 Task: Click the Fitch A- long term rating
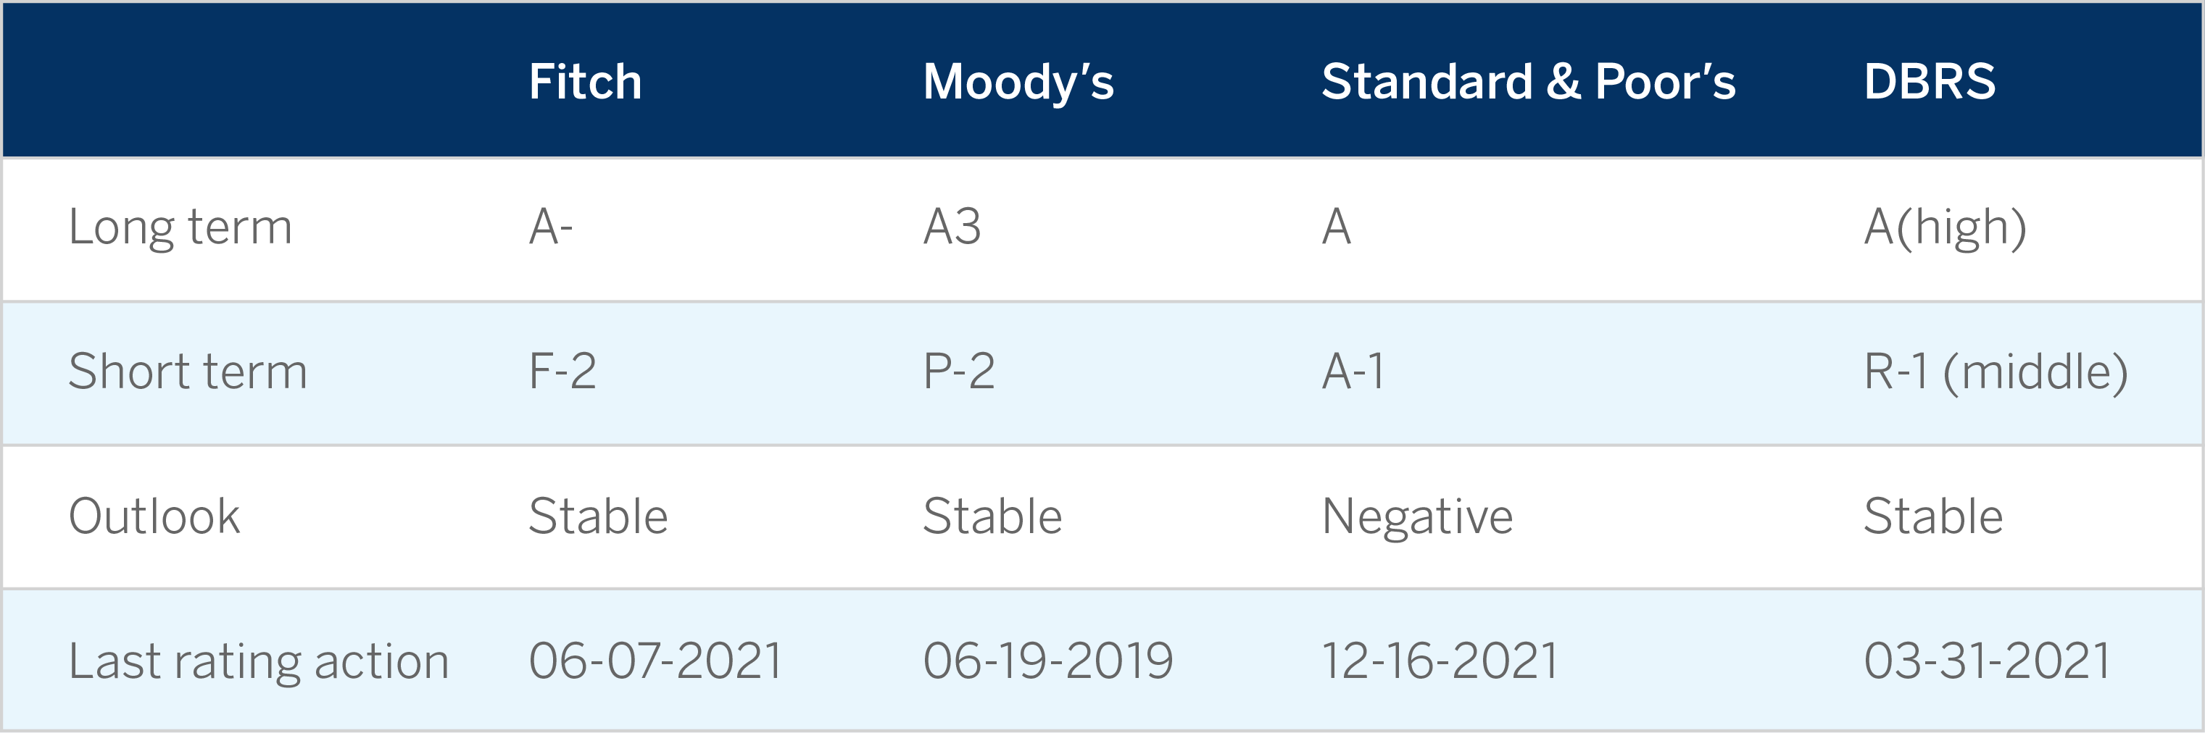point(550,227)
